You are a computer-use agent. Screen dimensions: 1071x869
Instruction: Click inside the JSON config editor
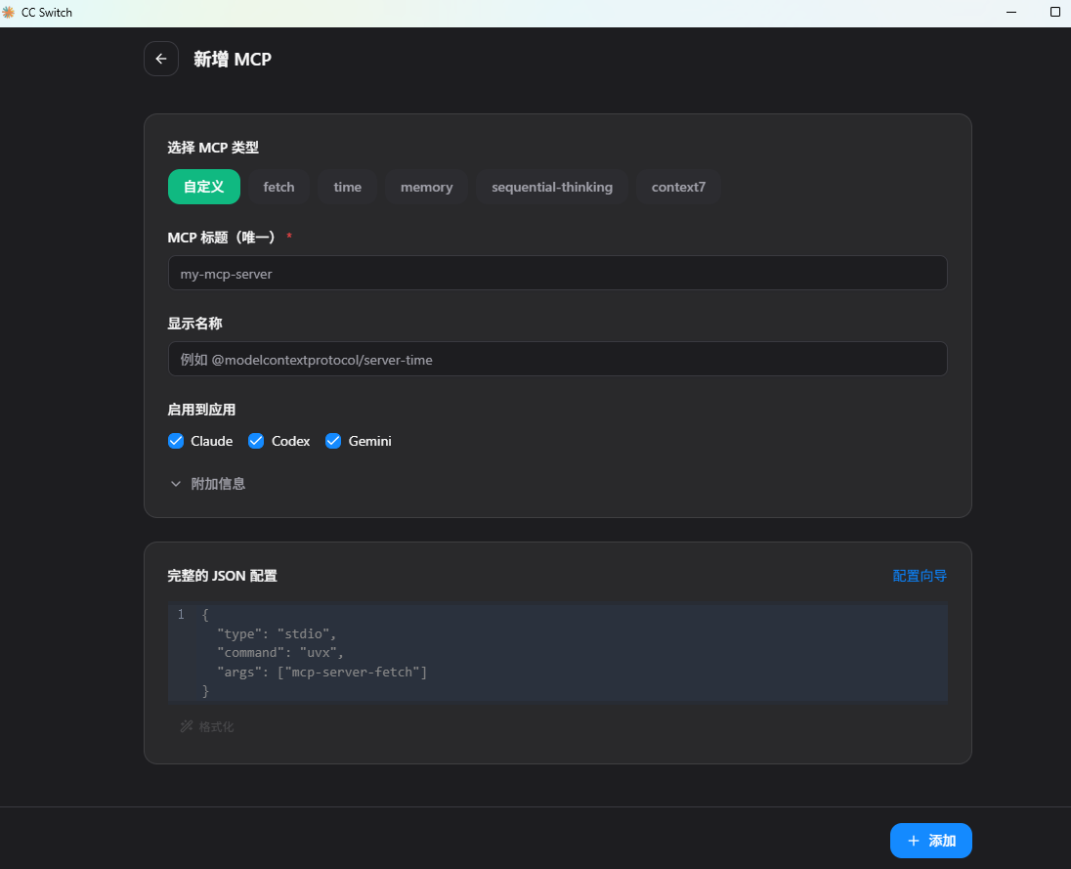coord(557,653)
